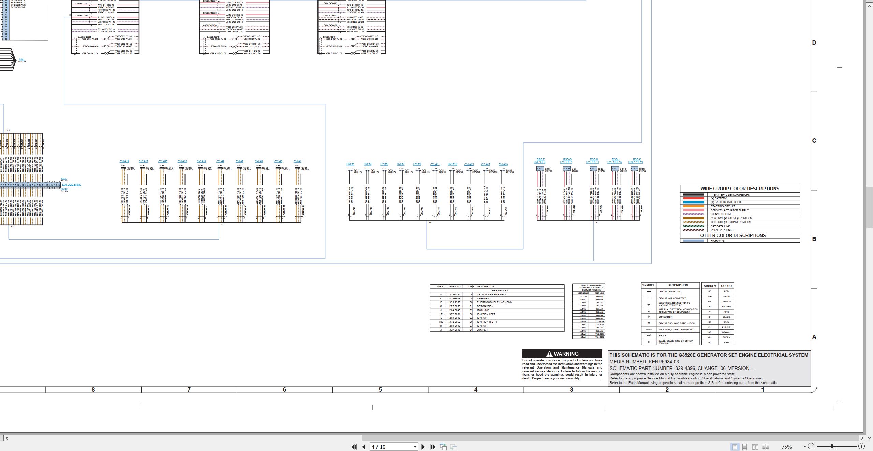The width and height of the screenshot is (873, 451).
Task: Select 'IGNITION RIGHT' table row
Action: 497,322
